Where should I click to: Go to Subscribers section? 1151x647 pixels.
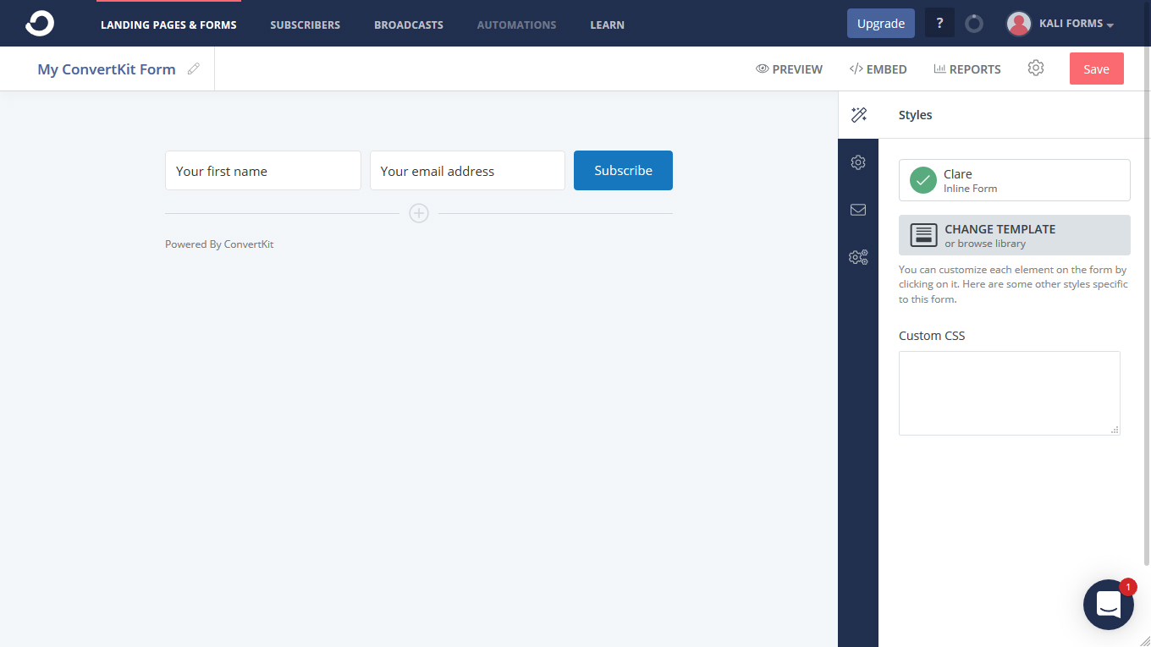(x=305, y=25)
